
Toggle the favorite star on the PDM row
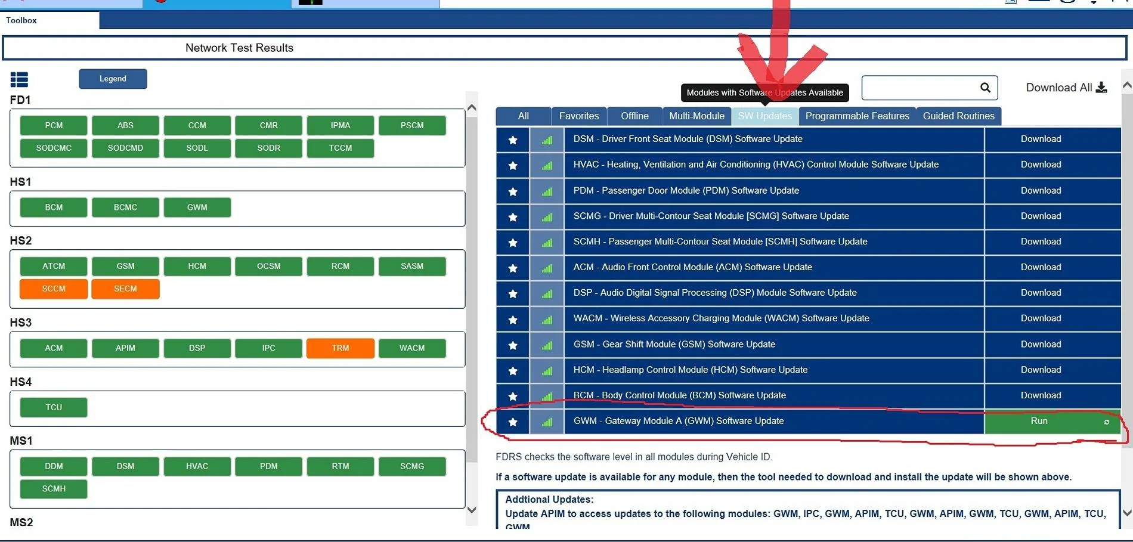513,191
